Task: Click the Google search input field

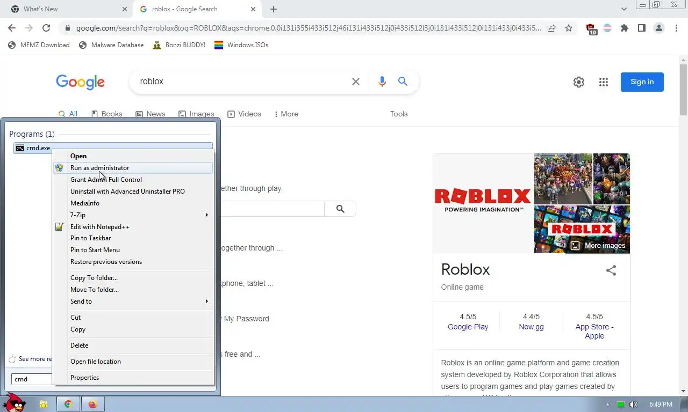Action: (242, 82)
